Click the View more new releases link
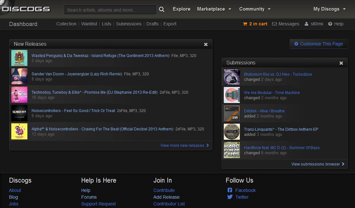The height and width of the screenshot is (208, 355). click(182, 145)
